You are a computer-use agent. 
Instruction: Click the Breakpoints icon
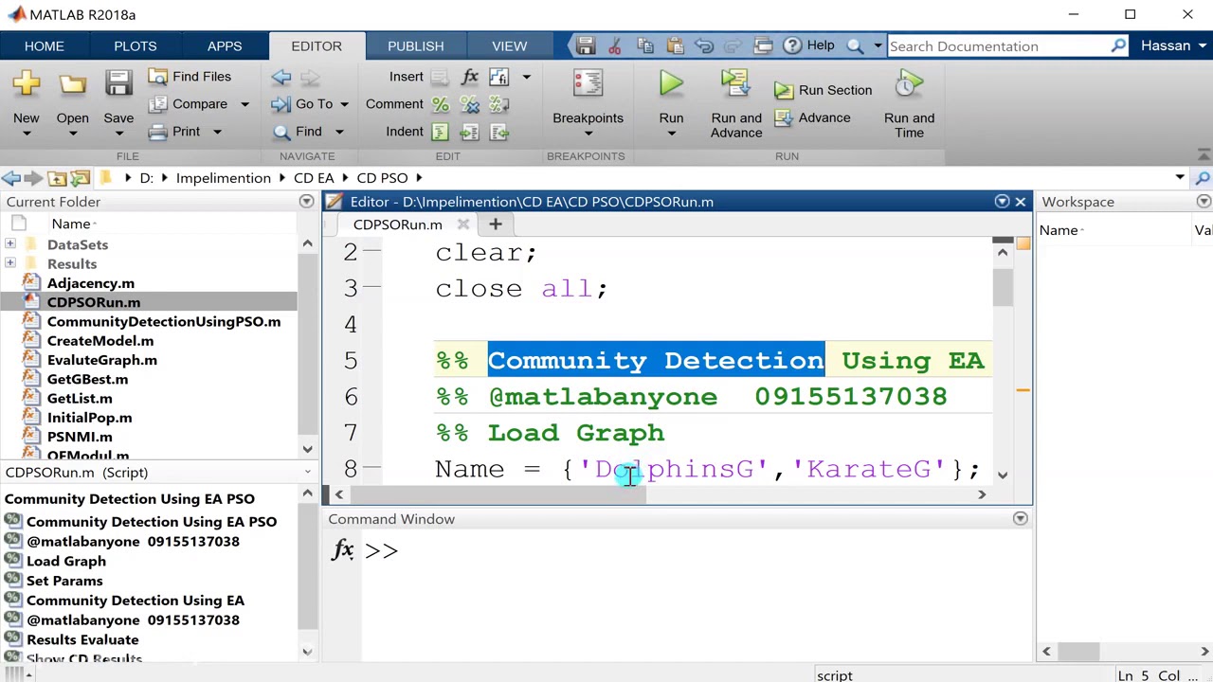(x=588, y=85)
